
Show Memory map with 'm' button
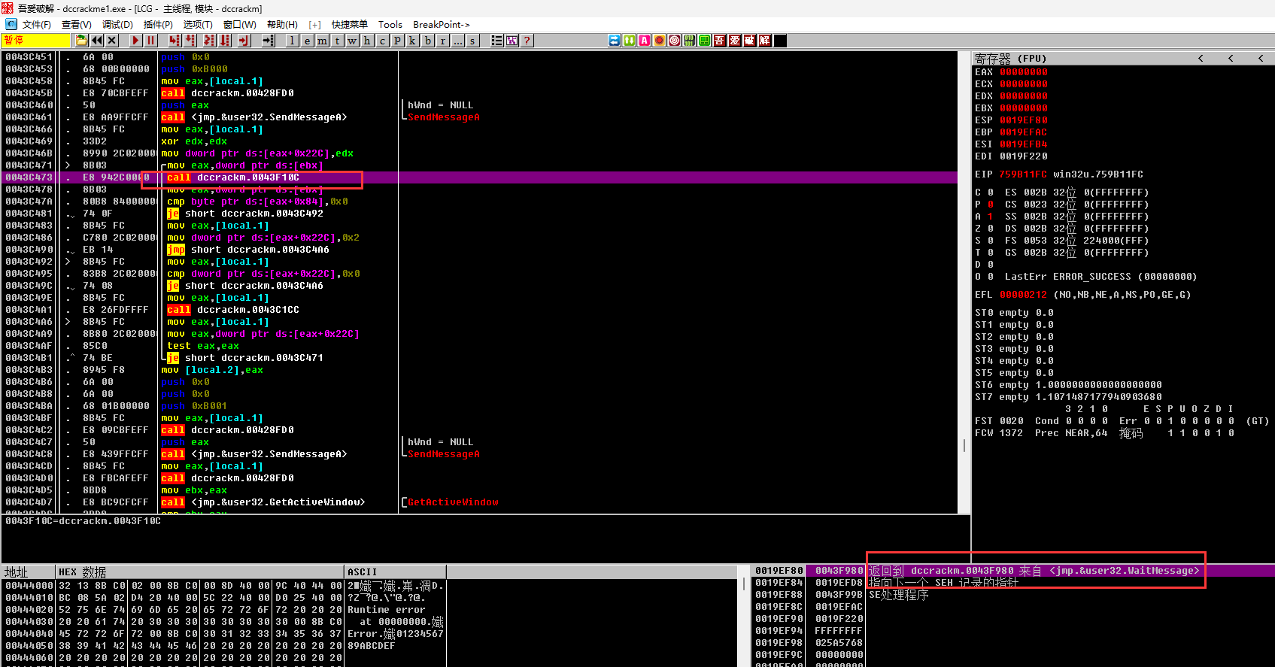coord(322,41)
